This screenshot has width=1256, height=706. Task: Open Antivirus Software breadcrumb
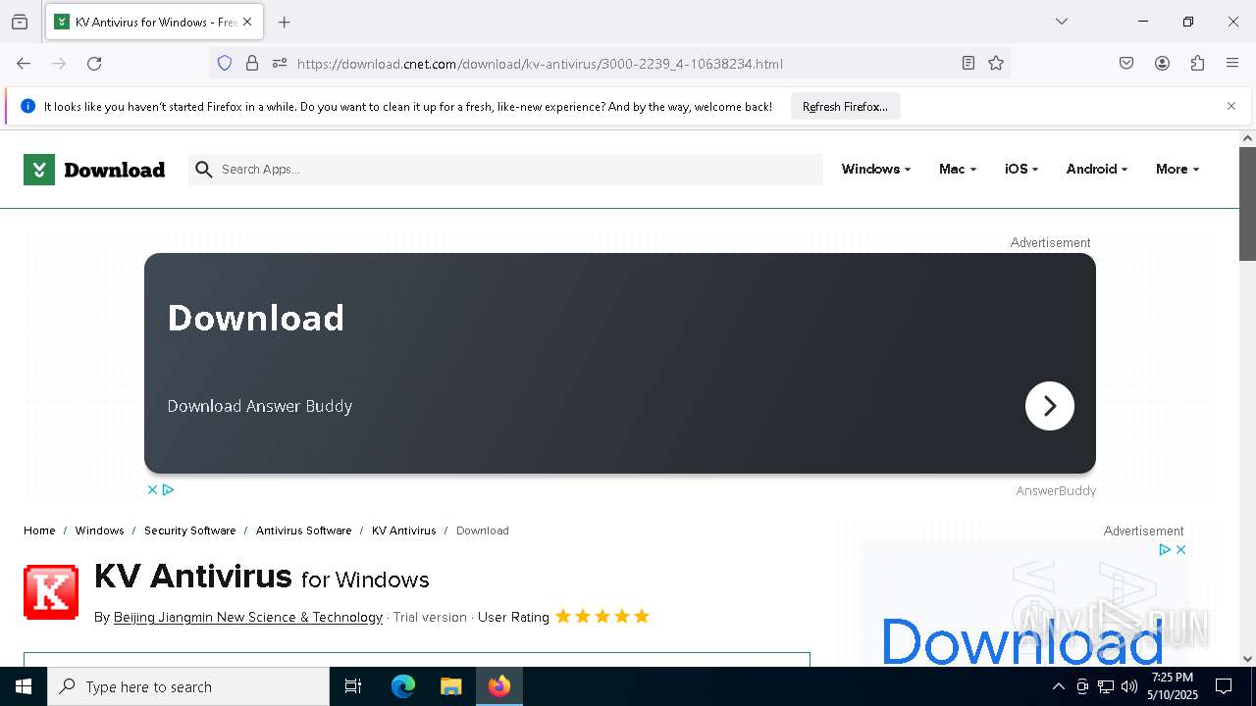[303, 530]
